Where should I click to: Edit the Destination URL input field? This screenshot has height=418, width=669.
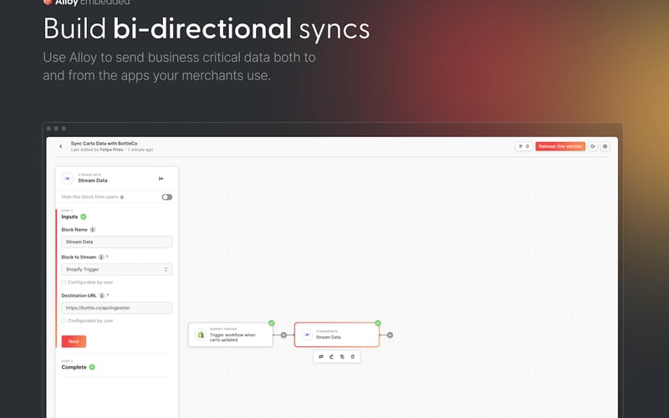[x=117, y=308]
